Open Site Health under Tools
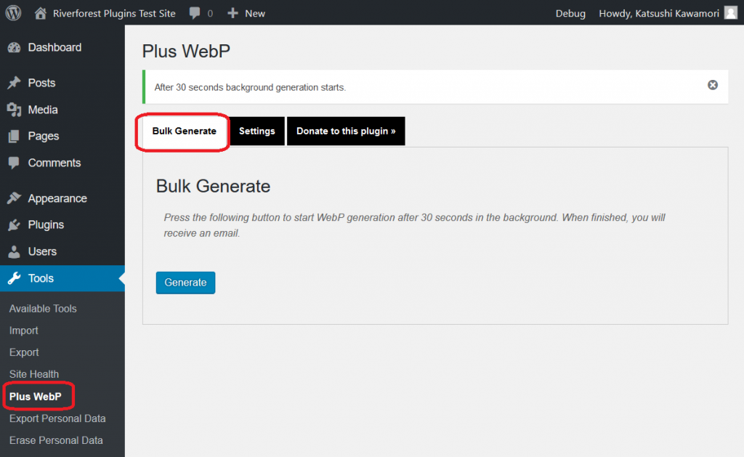This screenshot has height=457, width=744. [34, 374]
